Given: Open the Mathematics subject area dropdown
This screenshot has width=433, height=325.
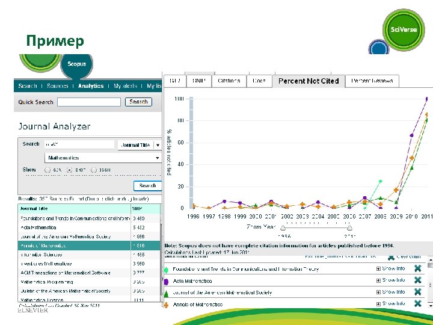Looking at the screenshot, I should pyautogui.click(x=103, y=158).
